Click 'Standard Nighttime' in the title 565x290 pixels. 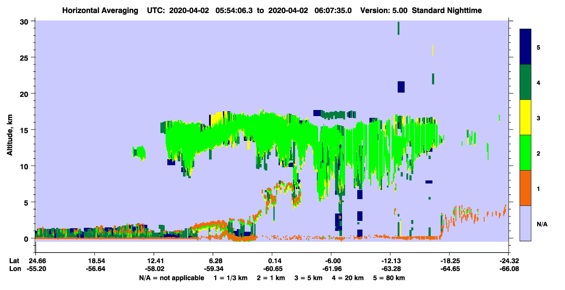[x=447, y=10]
